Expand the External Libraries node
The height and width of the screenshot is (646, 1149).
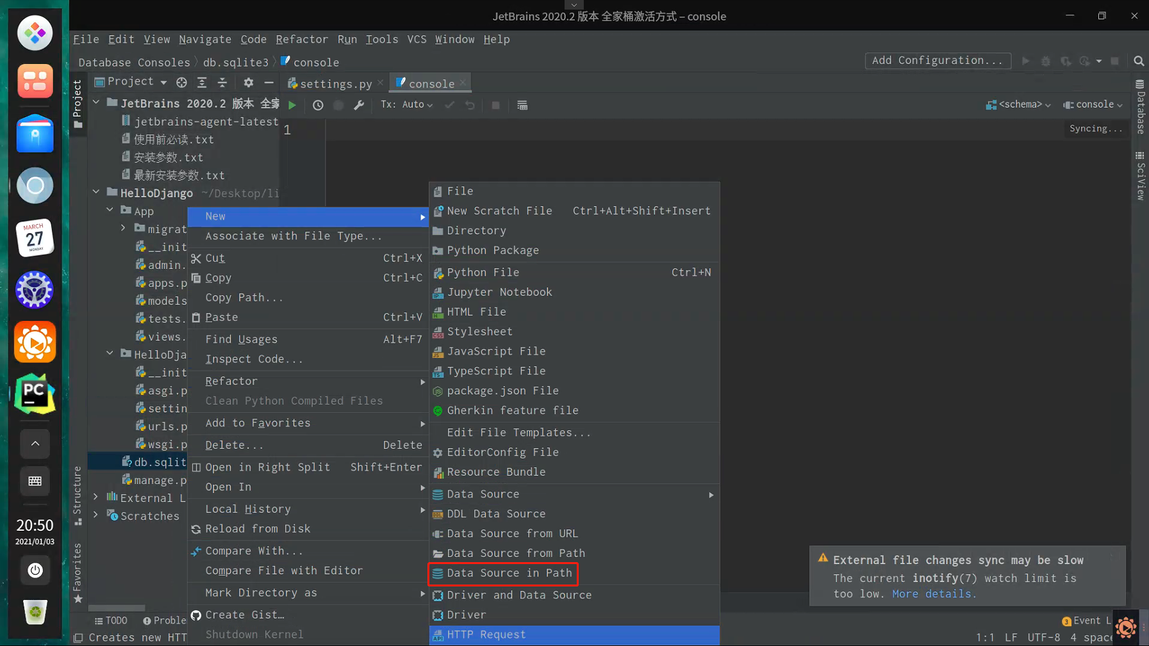point(96,497)
